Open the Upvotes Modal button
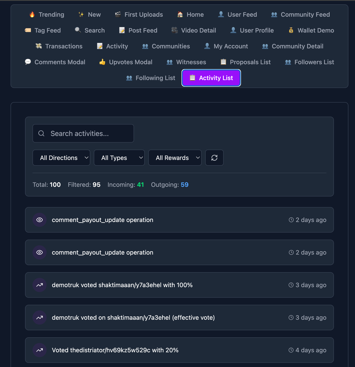The width and height of the screenshot is (355, 367). coord(126,62)
